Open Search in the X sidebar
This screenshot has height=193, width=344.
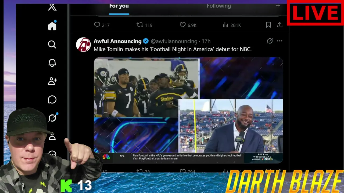pyautogui.click(x=52, y=44)
